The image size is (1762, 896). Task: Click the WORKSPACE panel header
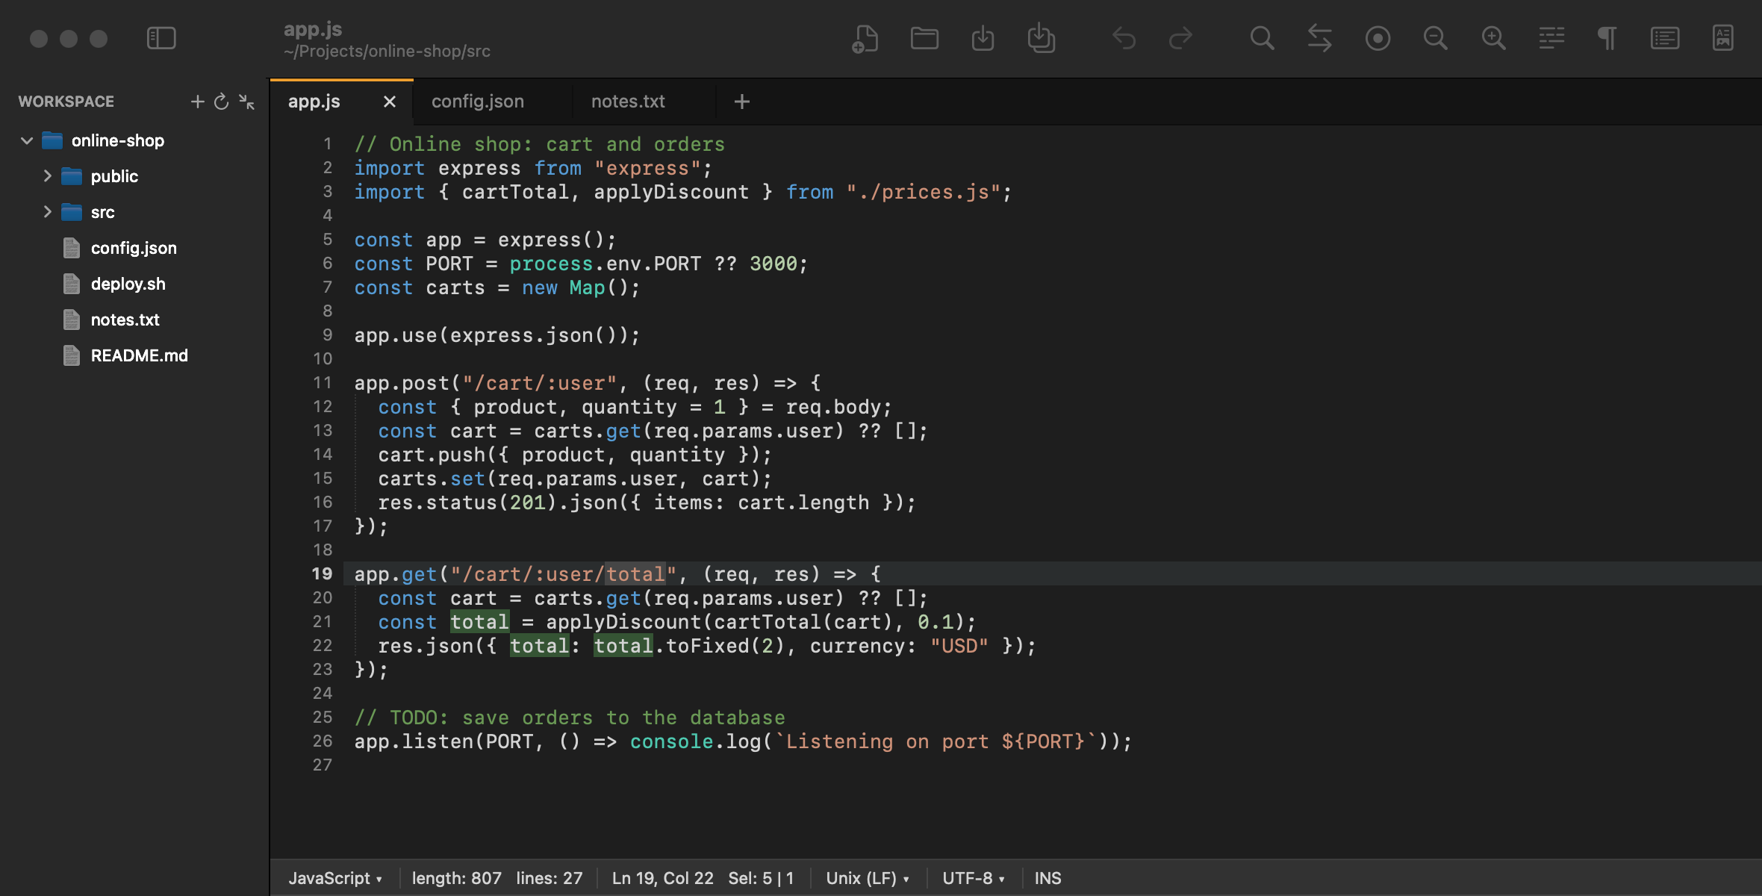(66, 102)
